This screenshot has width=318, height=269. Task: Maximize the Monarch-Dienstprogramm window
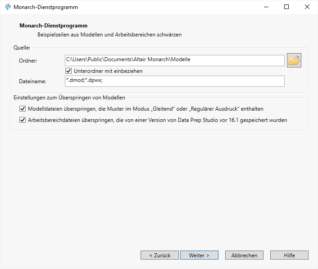tap(286, 7)
